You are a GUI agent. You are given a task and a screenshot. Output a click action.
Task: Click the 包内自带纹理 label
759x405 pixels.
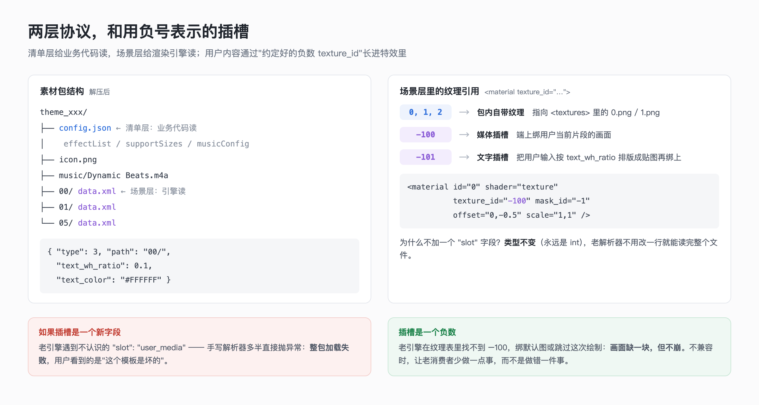(x=501, y=112)
